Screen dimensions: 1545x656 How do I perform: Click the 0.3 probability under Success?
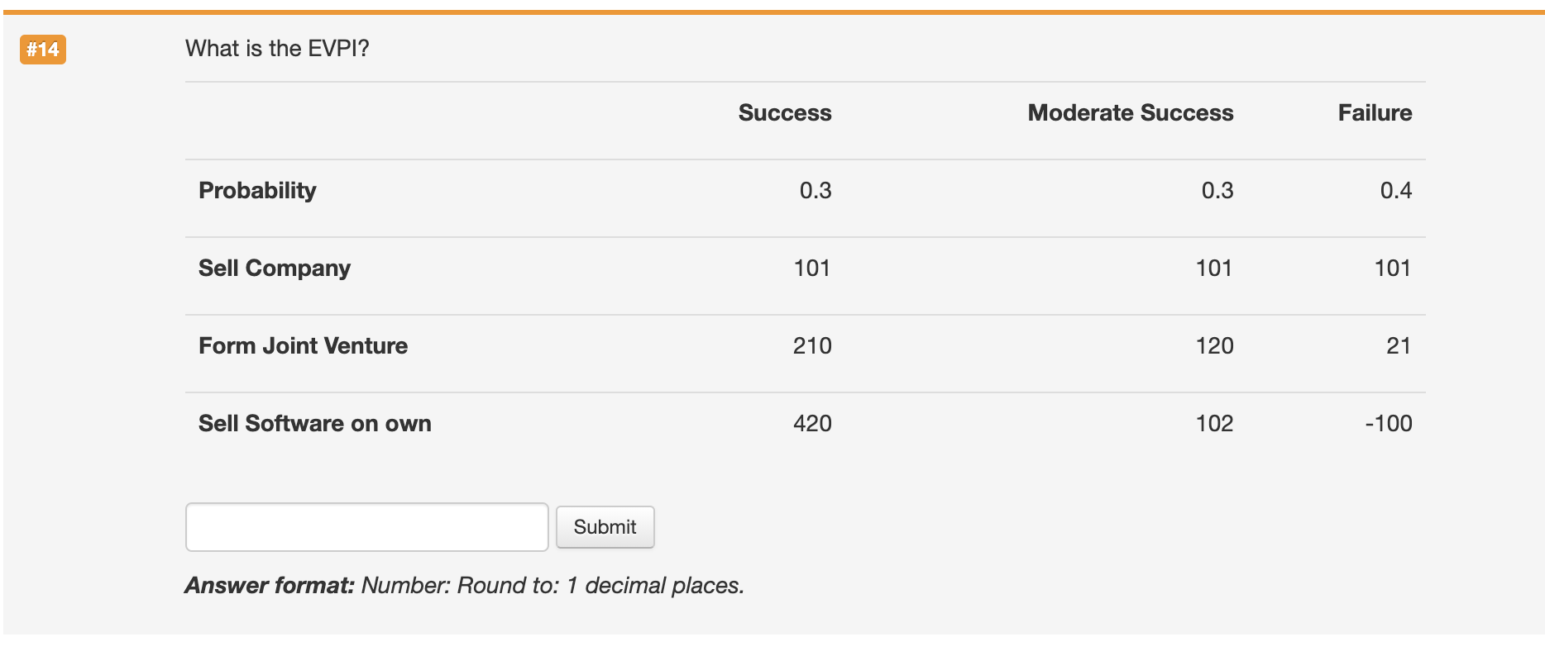816,190
